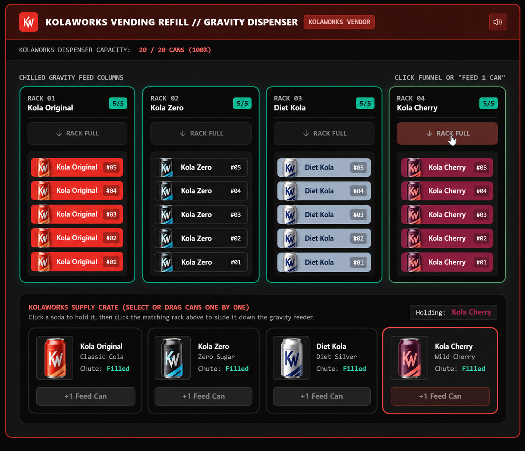Click can icon on Kola Cherry #05
The image size is (525, 451).
(414, 168)
